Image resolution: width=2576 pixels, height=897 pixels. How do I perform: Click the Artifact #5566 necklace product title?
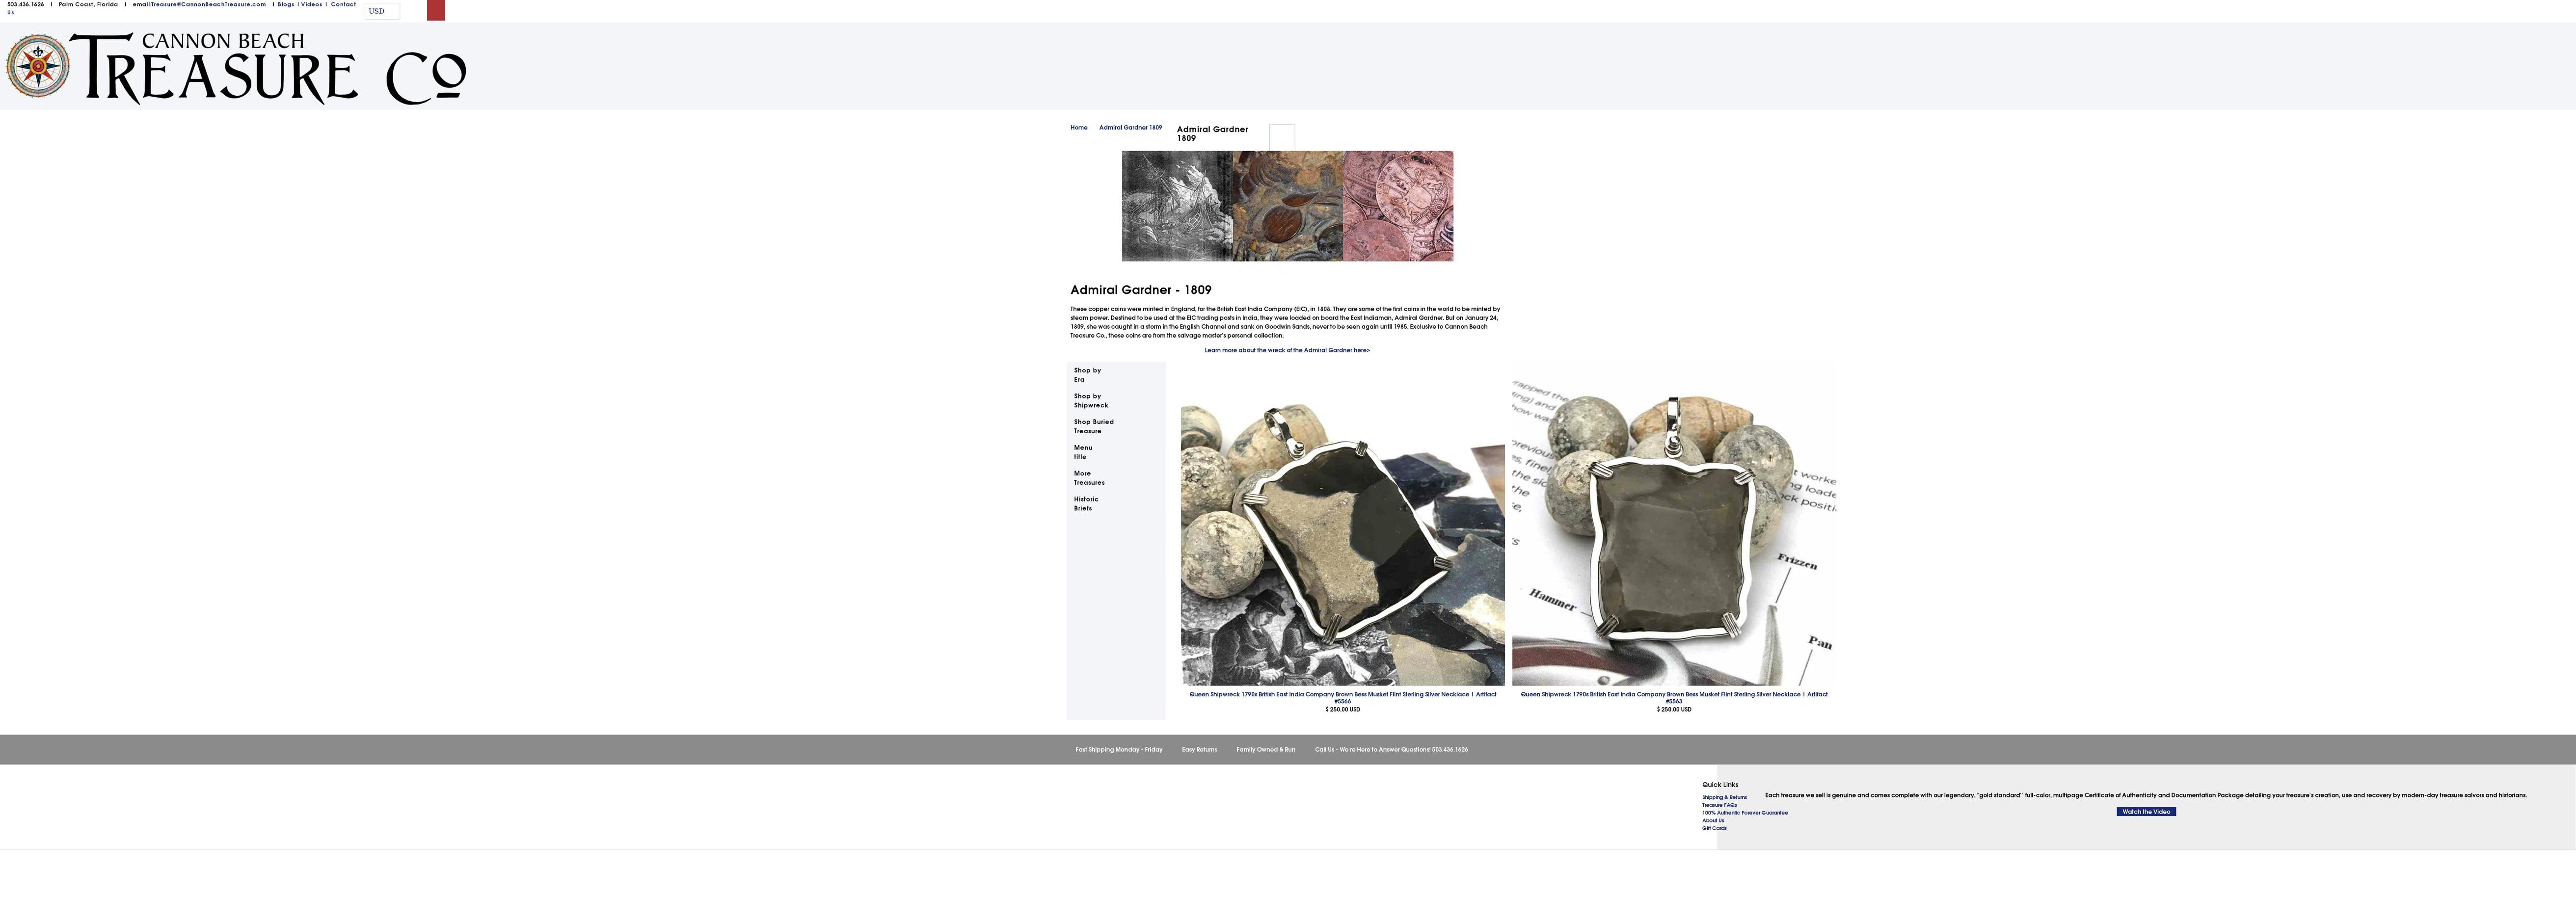tap(1342, 697)
